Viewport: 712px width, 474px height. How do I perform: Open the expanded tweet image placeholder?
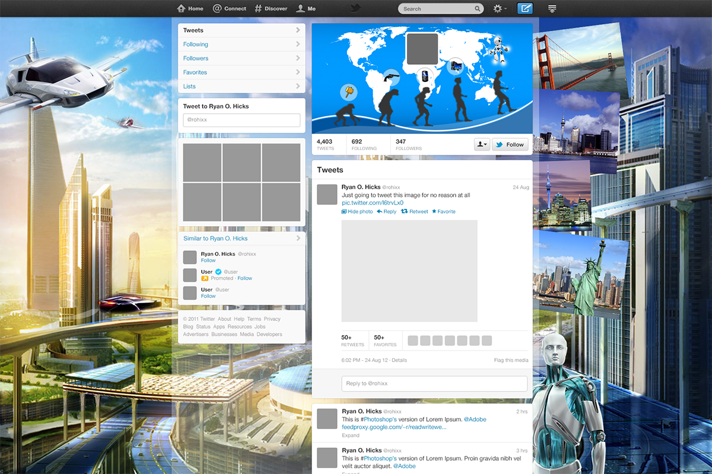[x=409, y=271]
